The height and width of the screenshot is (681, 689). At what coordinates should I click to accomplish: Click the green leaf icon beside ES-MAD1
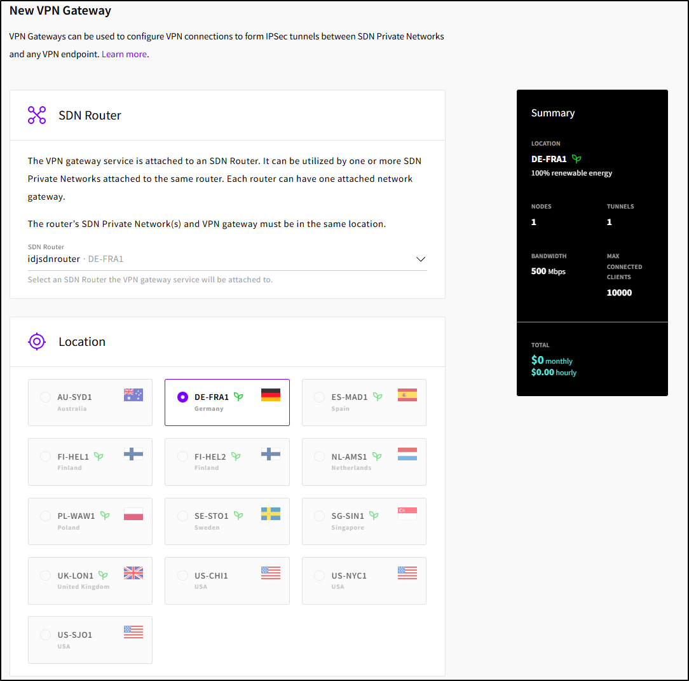click(x=378, y=397)
